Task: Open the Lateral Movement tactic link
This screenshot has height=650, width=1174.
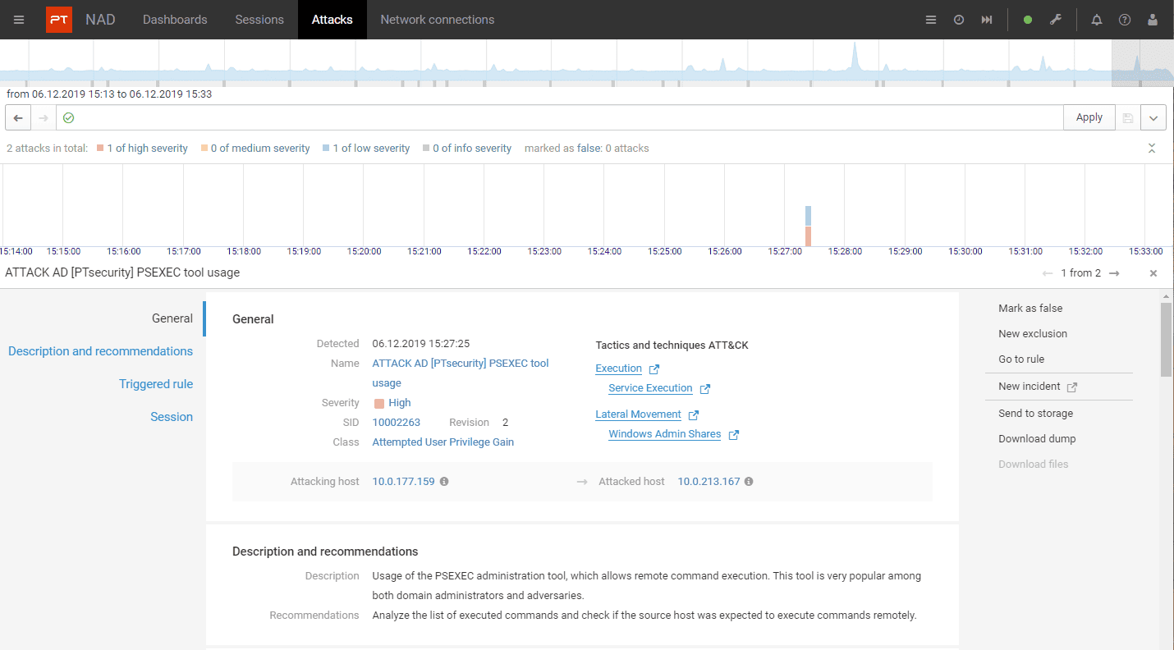Action: pos(638,414)
